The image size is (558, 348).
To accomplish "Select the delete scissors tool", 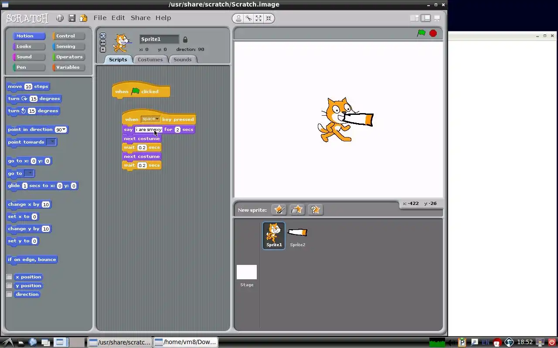I will [x=248, y=18].
